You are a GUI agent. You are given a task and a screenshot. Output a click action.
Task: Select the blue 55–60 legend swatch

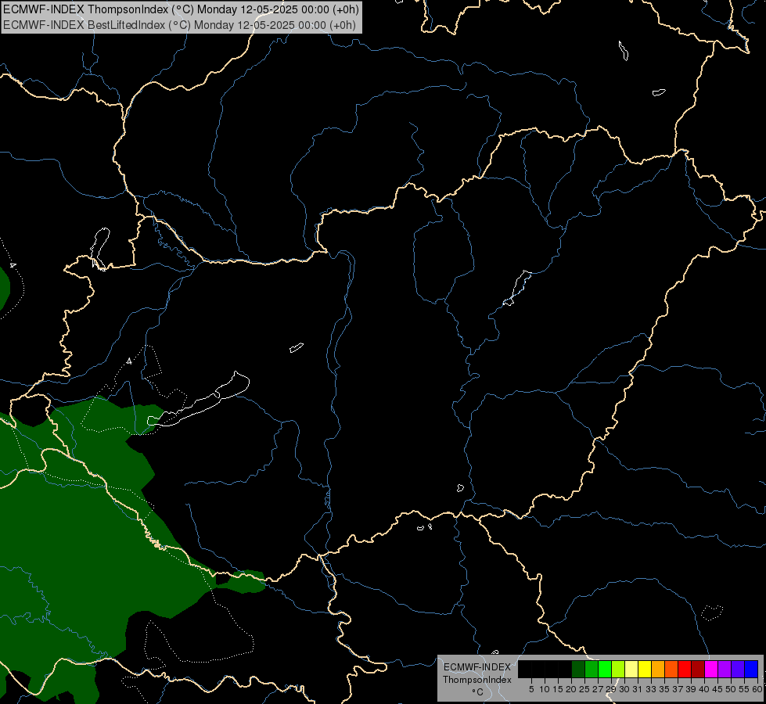click(751, 669)
